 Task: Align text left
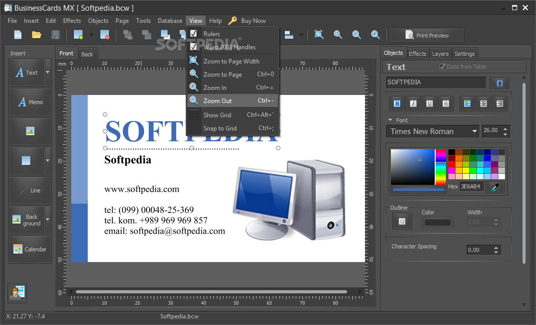pyautogui.click(x=467, y=104)
